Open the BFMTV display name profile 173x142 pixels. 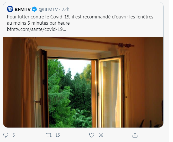point(23,9)
